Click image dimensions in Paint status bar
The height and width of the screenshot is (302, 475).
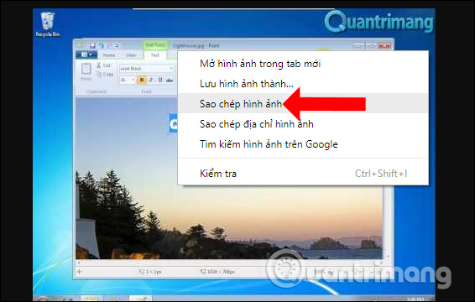click(217, 272)
